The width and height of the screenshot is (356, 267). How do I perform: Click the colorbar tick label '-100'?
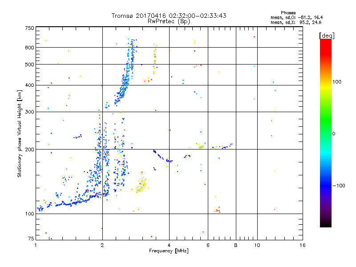[339, 186]
